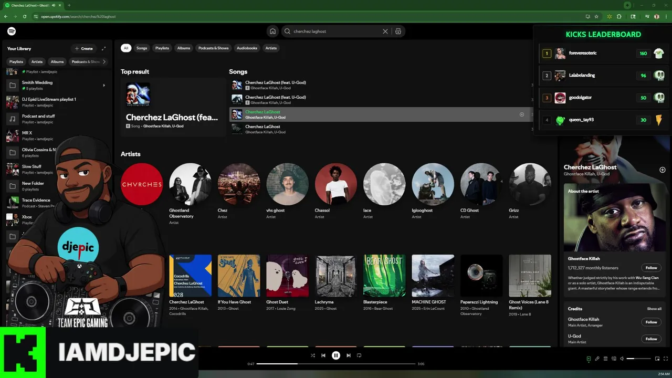This screenshot has width=672, height=378.
Task: Open Ghost Duet album
Action: coord(287,283)
